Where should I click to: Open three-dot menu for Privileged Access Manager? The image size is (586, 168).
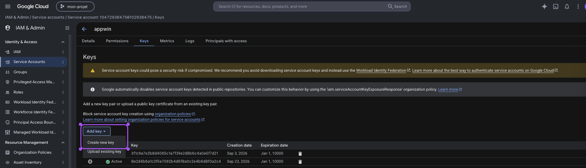tap(63, 82)
